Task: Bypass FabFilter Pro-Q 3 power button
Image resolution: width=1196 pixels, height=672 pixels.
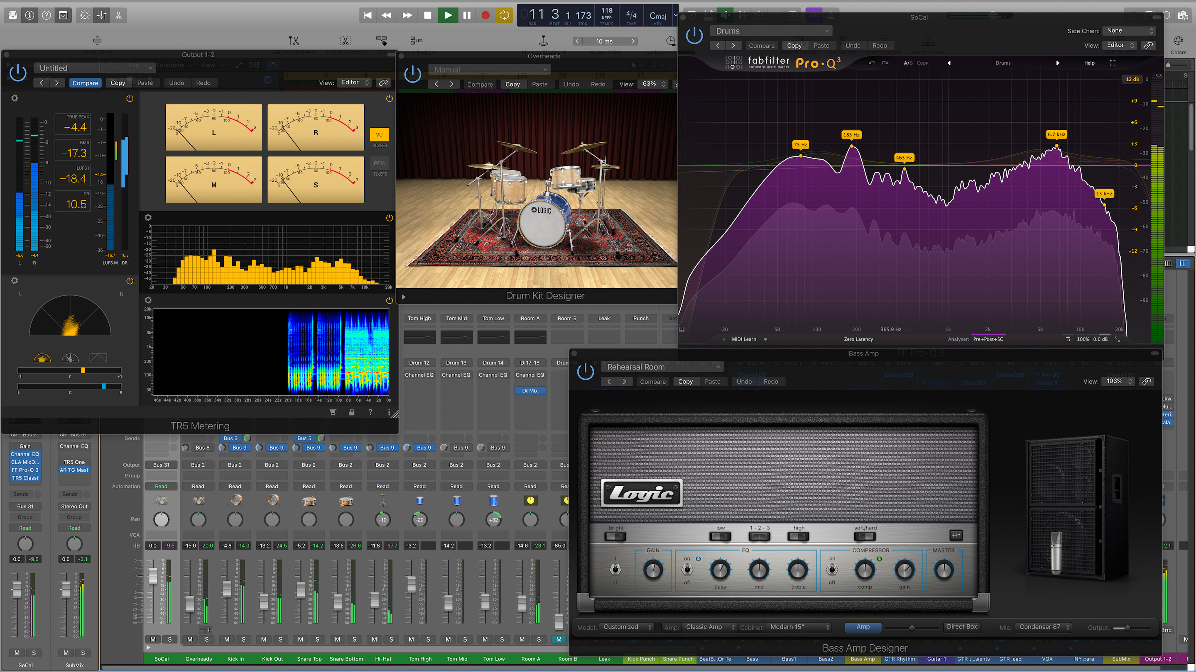Action: (694, 35)
